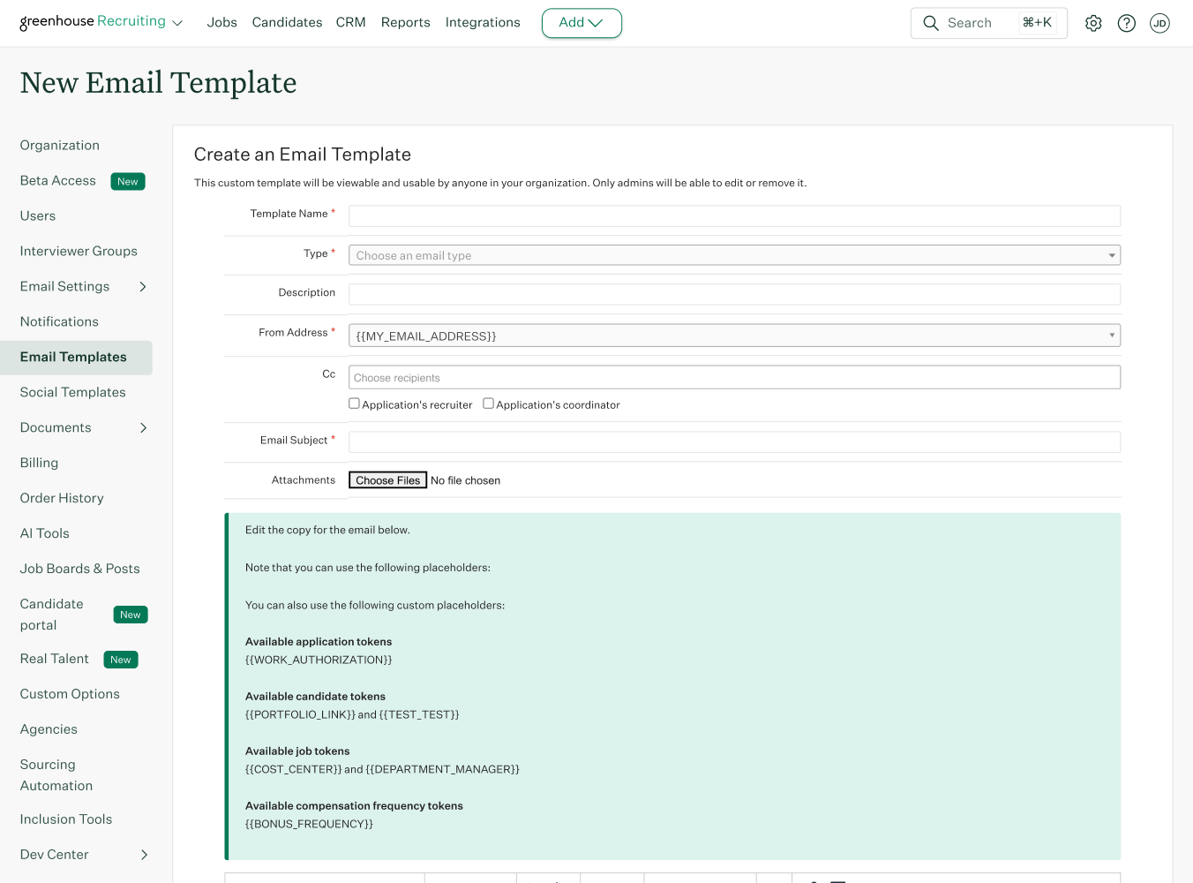Click the search magnifier icon
Screen dimensions: 1193x883
click(931, 23)
